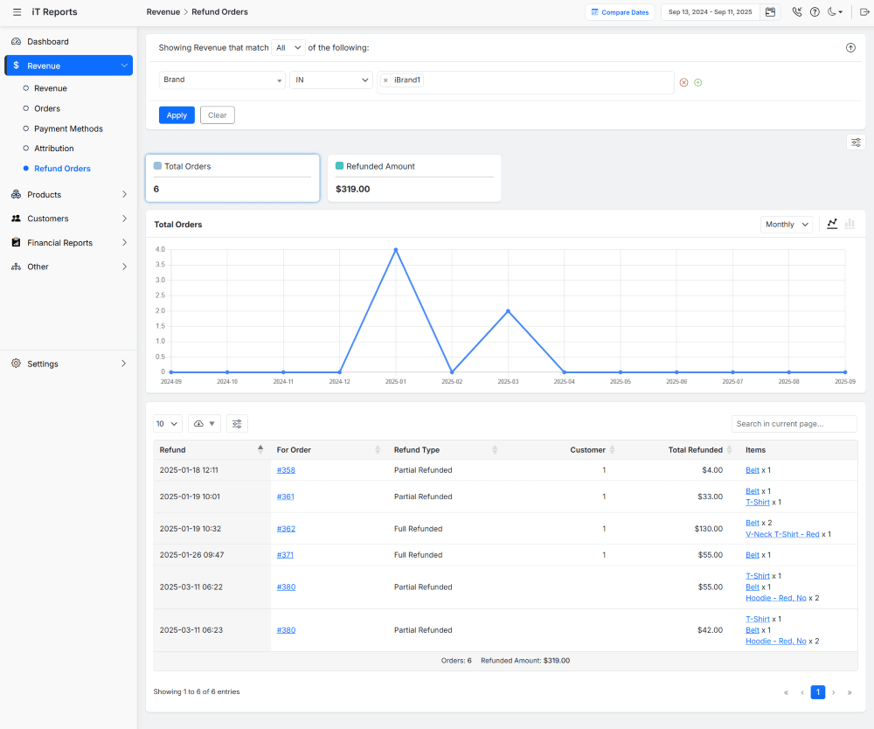Switch chart to line view

tap(832, 225)
